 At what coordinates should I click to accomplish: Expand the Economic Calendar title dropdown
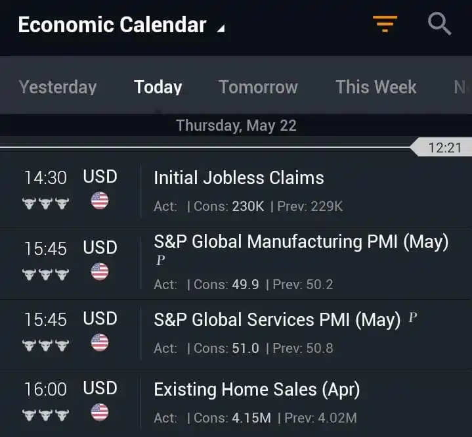click(x=121, y=25)
